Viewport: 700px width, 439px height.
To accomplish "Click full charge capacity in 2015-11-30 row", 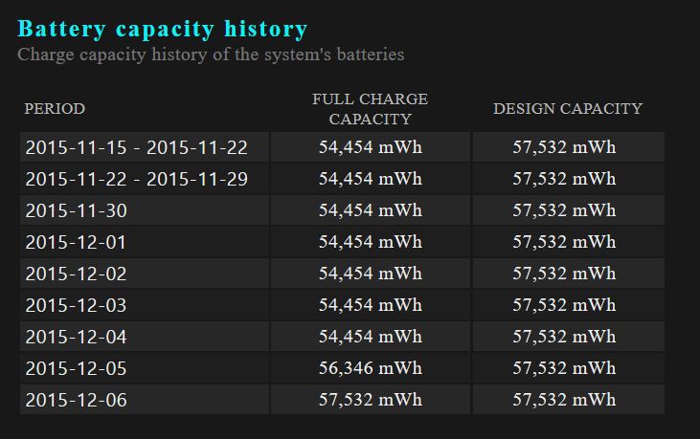I will click(370, 210).
